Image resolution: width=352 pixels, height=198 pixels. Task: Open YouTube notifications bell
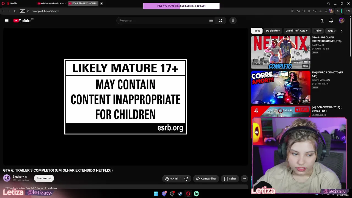coord(331,21)
